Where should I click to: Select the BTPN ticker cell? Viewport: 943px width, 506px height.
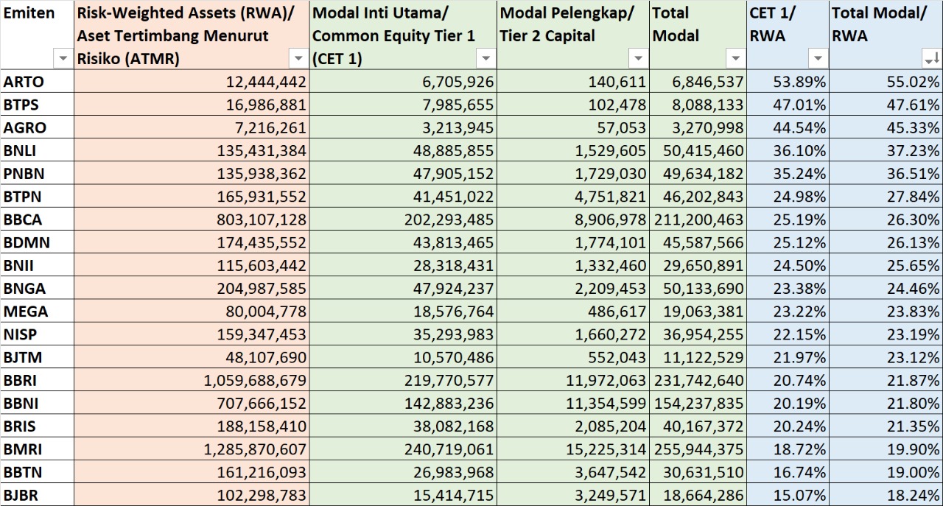pos(37,196)
